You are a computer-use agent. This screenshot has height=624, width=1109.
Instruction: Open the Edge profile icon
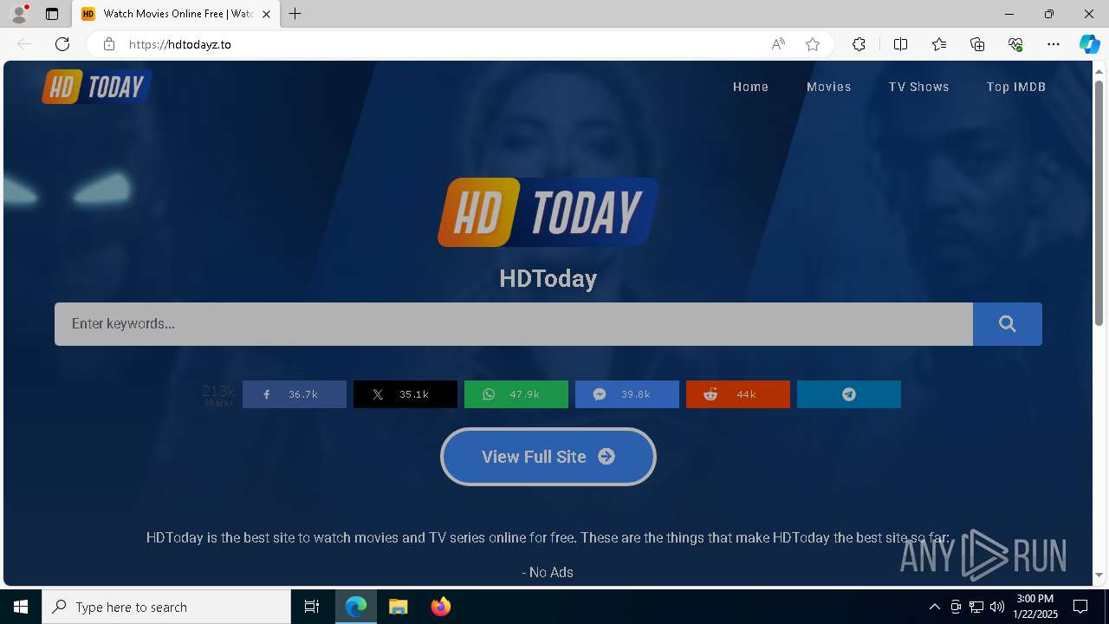(x=19, y=14)
